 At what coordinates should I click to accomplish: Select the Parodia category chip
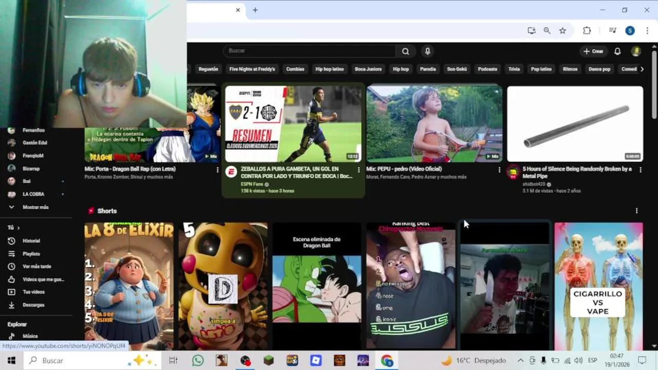(428, 69)
